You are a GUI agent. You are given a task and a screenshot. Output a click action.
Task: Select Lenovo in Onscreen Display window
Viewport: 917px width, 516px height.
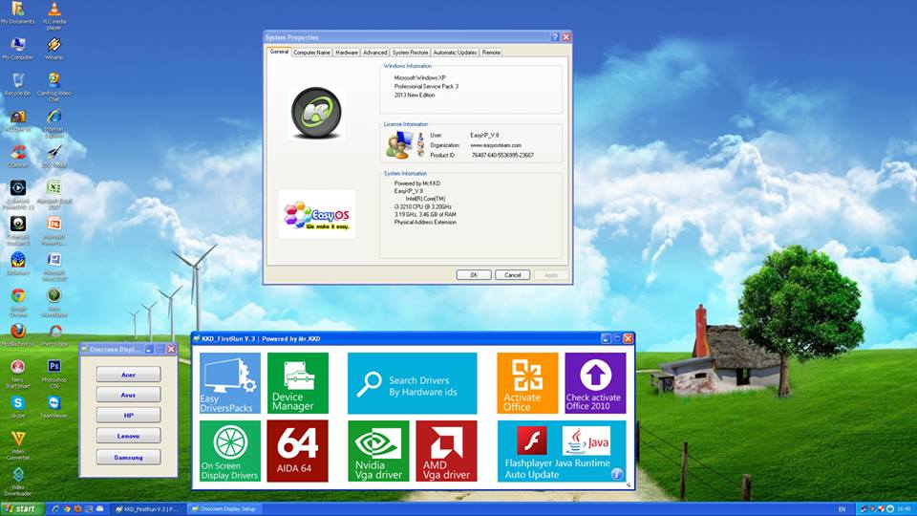128,436
